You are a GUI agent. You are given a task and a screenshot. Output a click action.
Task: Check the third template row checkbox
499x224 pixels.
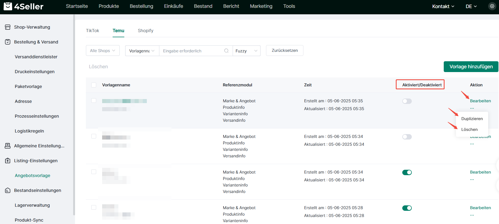coord(94,172)
